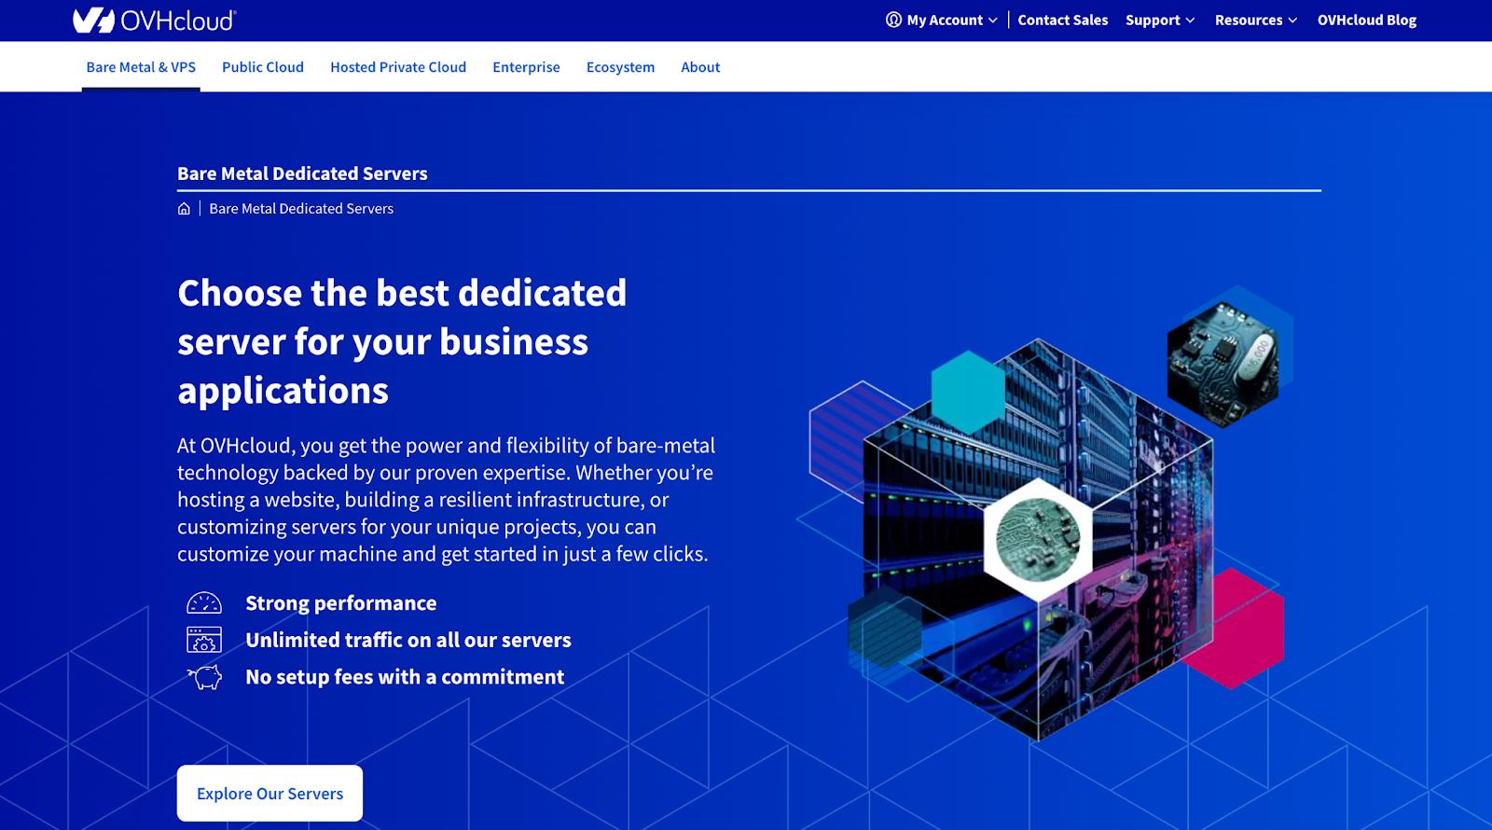This screenshot has width=1492, height=830.
Task: Click the No setup fees piggy-bank icon
Action: (x=204, y=677)
